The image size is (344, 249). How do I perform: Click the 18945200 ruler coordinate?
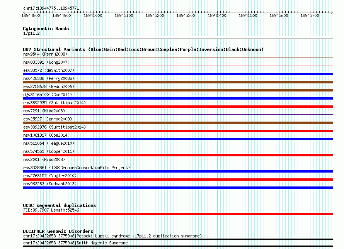click(155, 15)
